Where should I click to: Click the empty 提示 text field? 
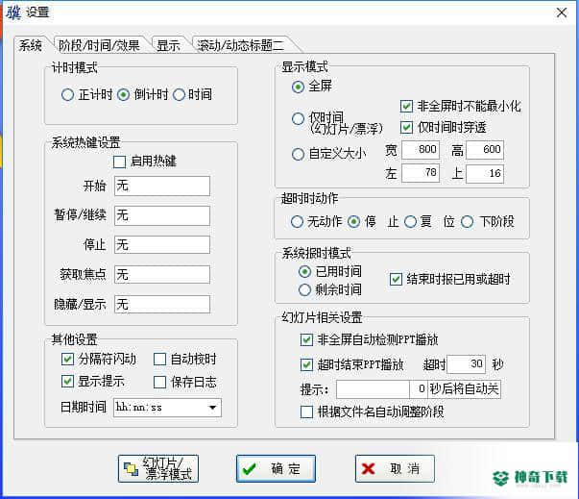[373, 389]
